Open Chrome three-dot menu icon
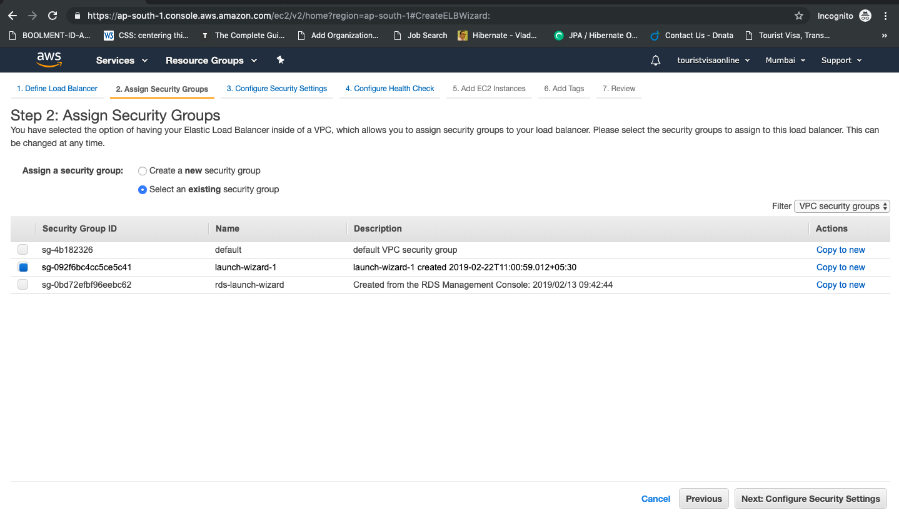 tap(886, 16)
